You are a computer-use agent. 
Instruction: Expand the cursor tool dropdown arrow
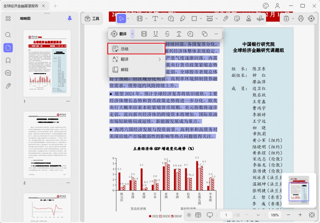click(128, 19)
